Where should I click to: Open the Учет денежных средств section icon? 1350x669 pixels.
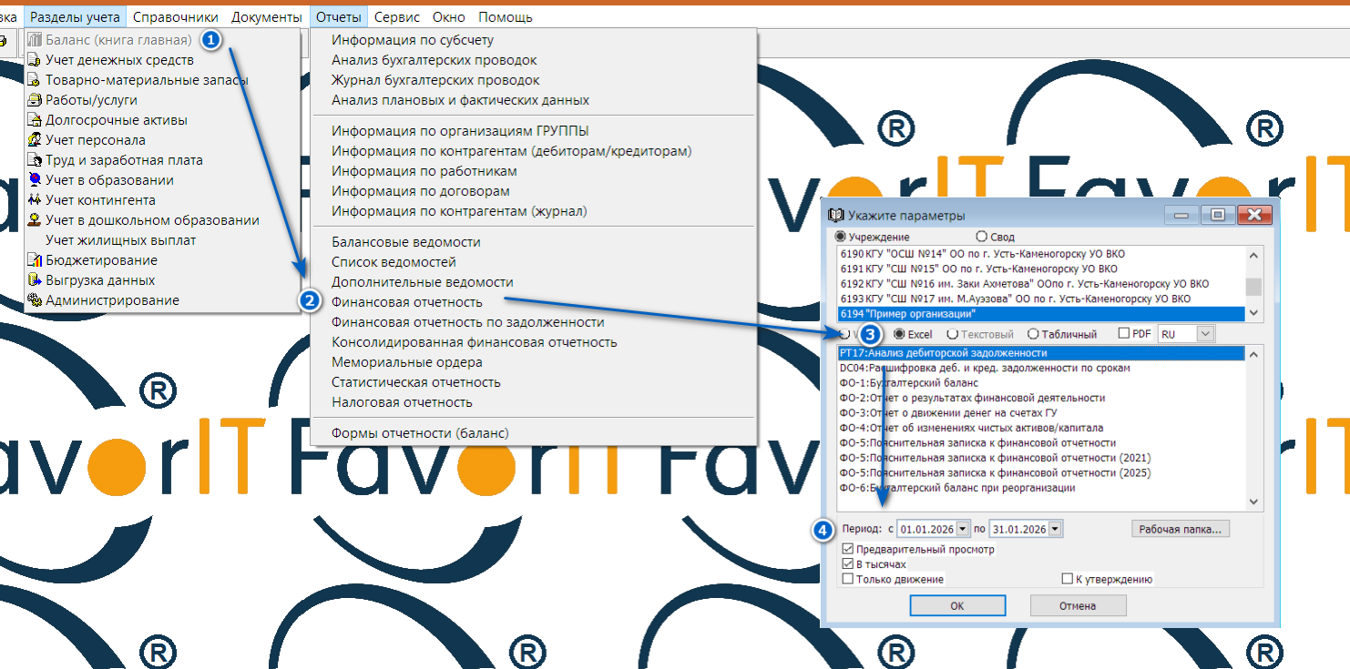pyautogui.click(x=35, y=60)
